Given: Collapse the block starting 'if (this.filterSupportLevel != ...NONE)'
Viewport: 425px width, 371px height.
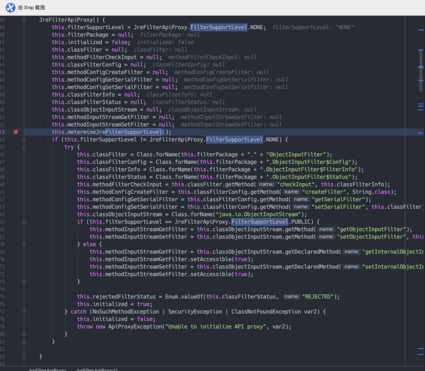Looking at the screenshot, I should 24,140.
